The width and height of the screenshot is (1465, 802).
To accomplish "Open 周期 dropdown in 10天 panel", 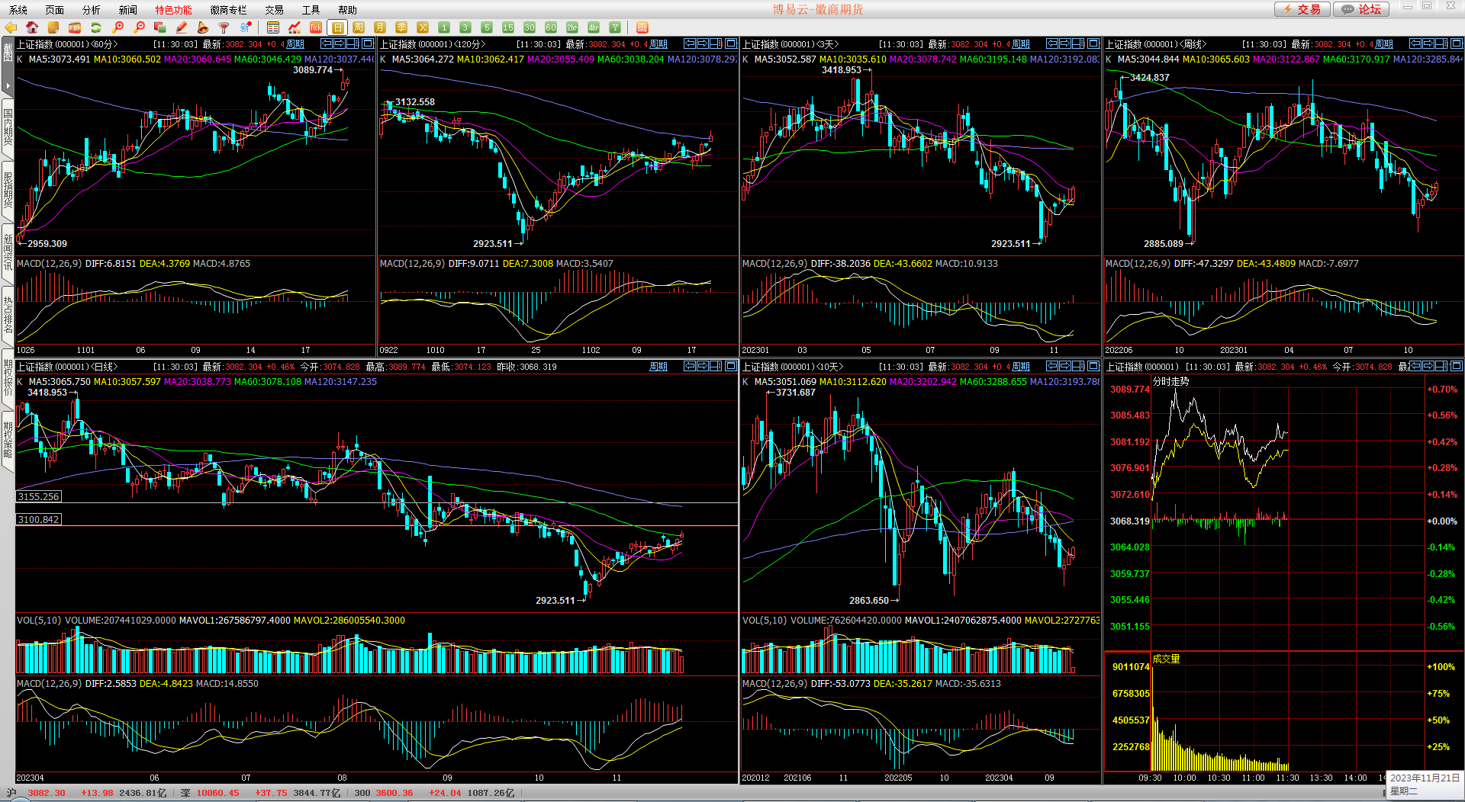I will tap(1021, 367).
